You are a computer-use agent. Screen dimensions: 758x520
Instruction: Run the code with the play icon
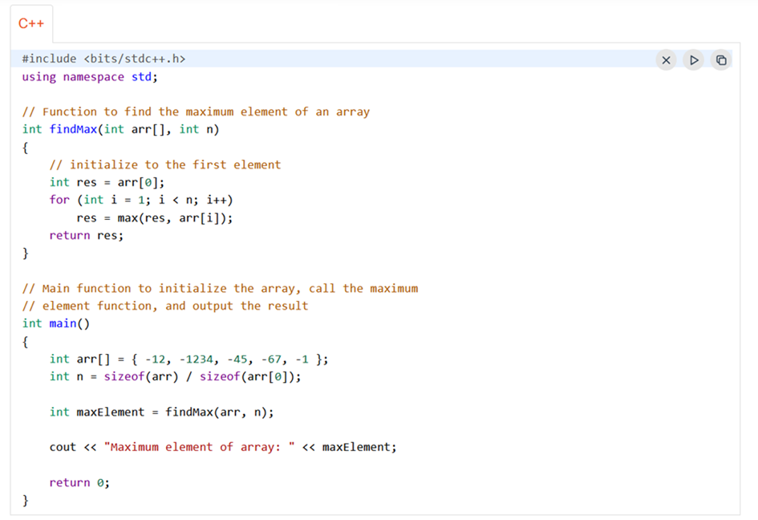(x=694, y=60)
